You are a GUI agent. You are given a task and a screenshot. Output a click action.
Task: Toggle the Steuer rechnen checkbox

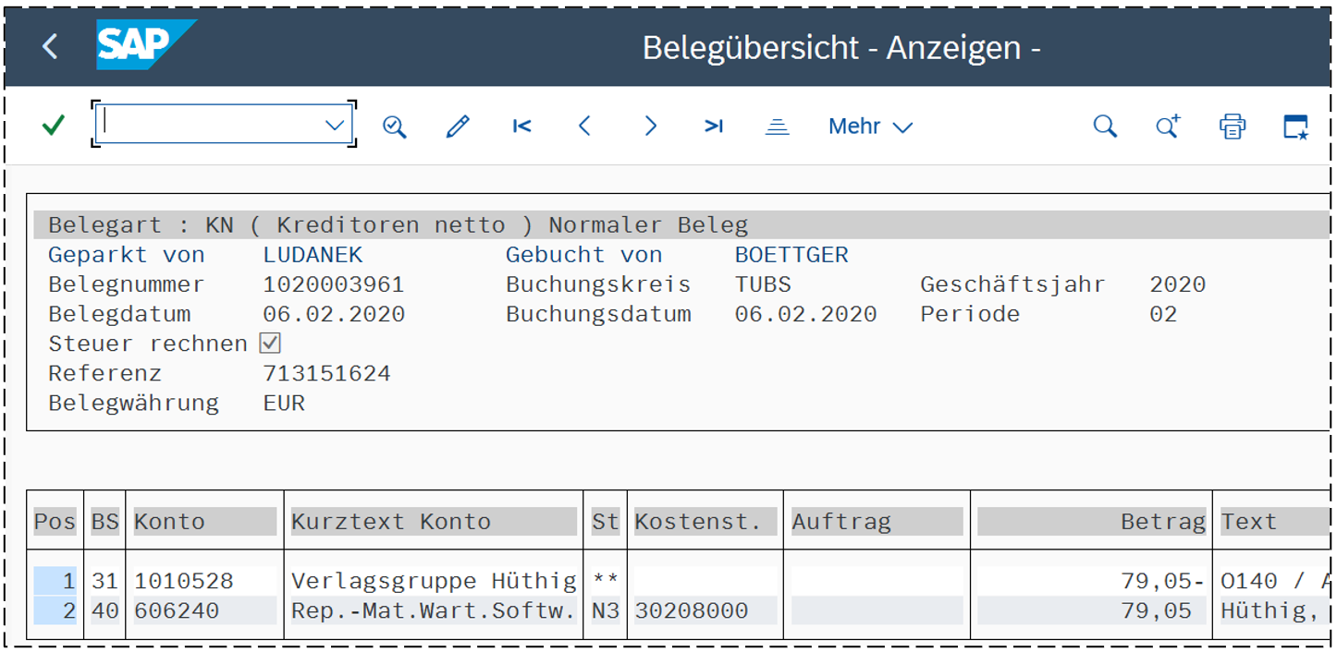[270, 344]
